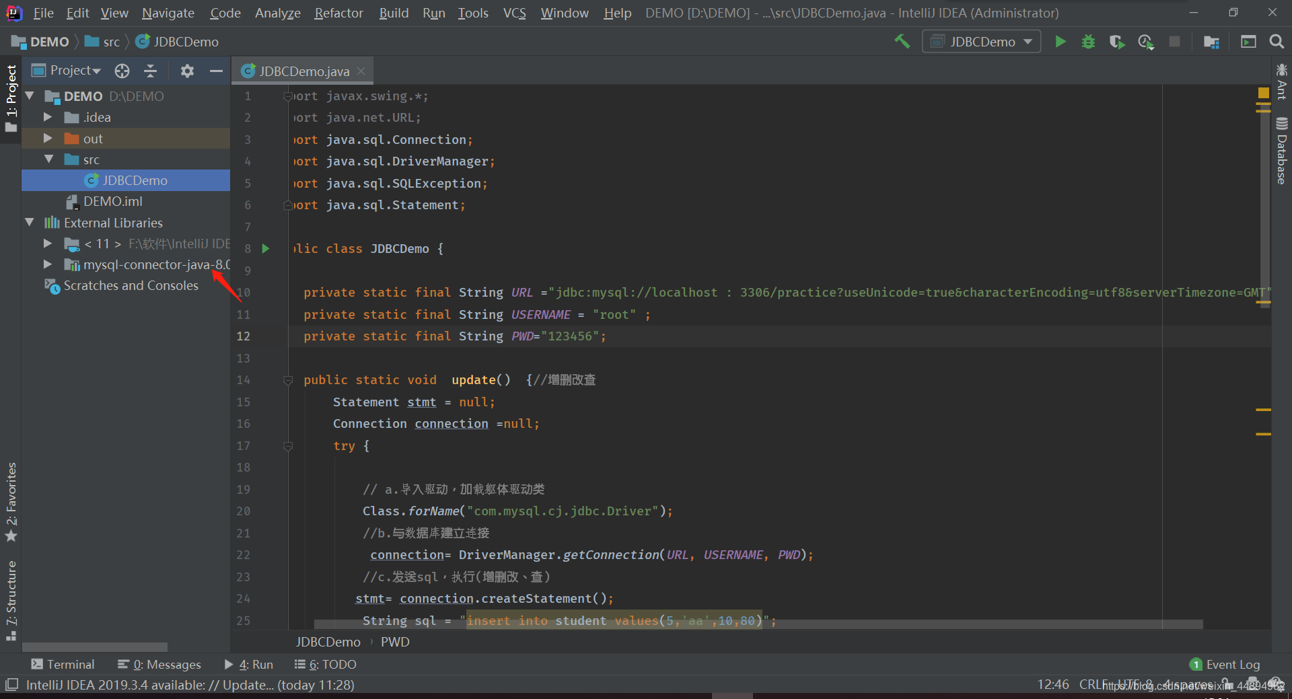Image resolution: width=1292 pixels, height=699 pixels.
Task: Close the JDBCDemo.java editor tab
Action: pyautogui.click(x=361, y=71)
